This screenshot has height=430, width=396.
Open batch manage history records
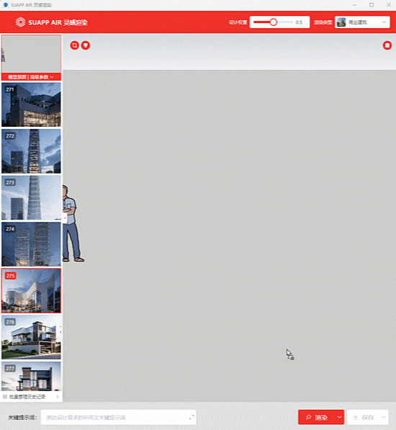31,397
